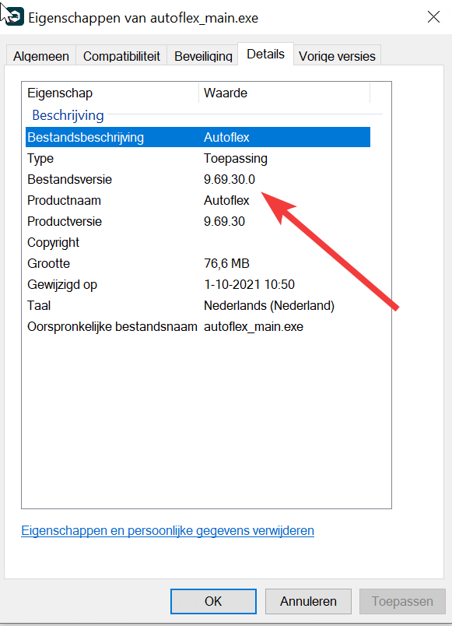Screen dimensions: 452x626
Task: Select the Gewijzigd op date row
Action: click(x=198, y=285)
